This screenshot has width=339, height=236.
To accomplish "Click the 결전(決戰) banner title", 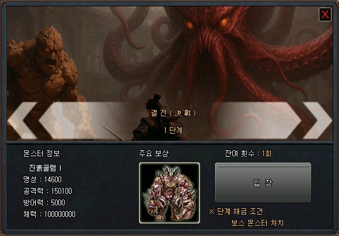I will click(x=173, y=113).
